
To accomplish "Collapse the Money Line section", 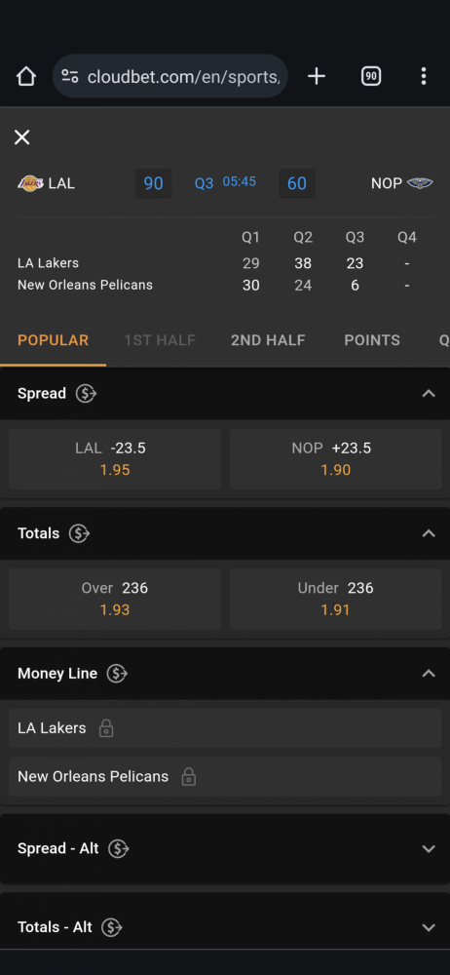I will click(429, 674).
